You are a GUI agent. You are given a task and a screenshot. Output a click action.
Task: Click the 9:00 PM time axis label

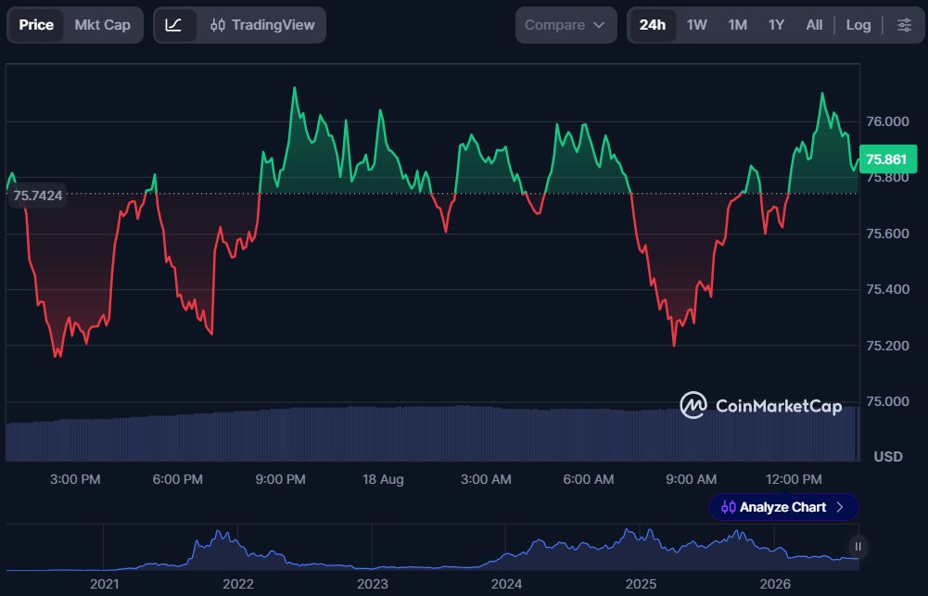tap(281, 479)
